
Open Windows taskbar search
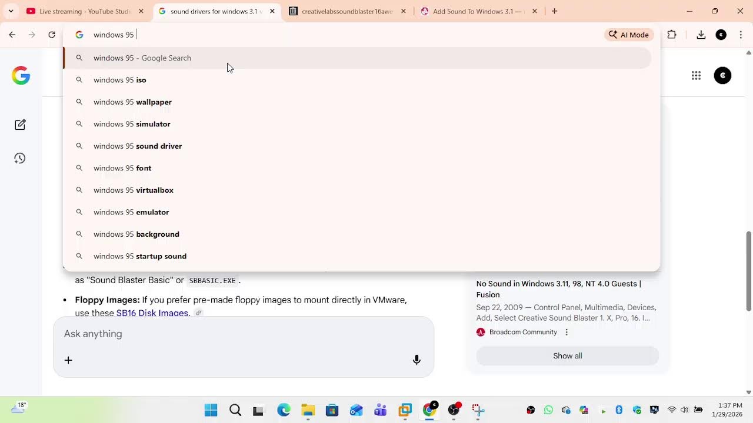pyautogui.click(x=235, y=410)
